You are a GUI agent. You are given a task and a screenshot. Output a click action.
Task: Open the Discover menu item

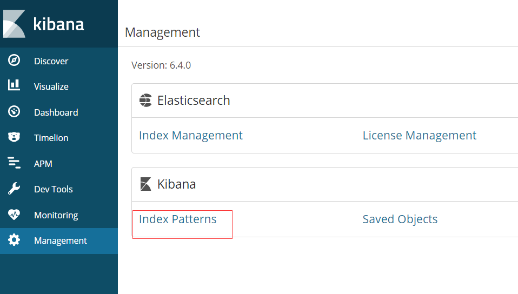[x=51, y=61]
